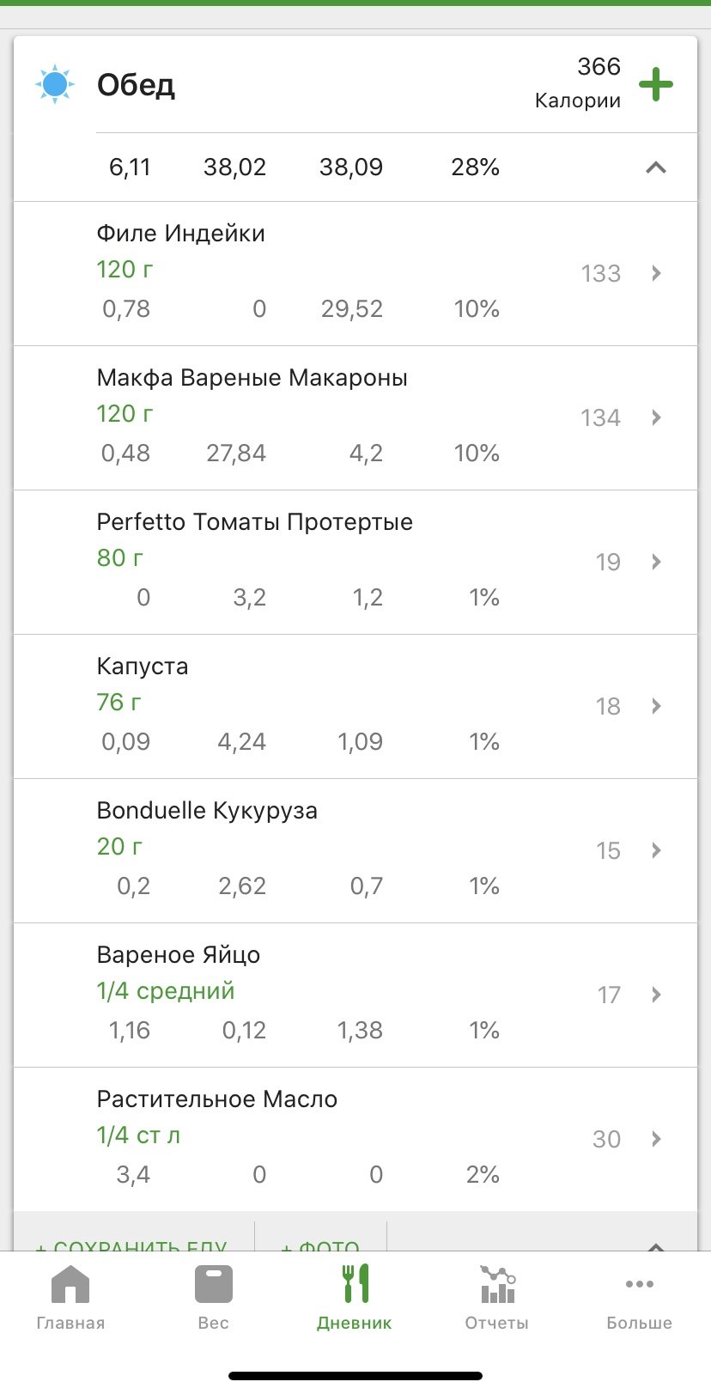Collapse the Обед meal details chevron
The height and width of the screenshot is (1394, 711).
coord(655,167)
